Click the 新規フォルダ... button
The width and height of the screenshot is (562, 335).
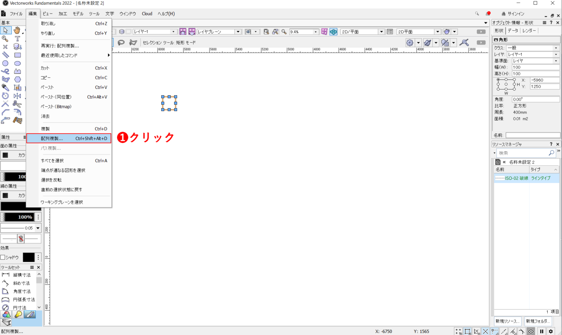[x=538, y=321]
